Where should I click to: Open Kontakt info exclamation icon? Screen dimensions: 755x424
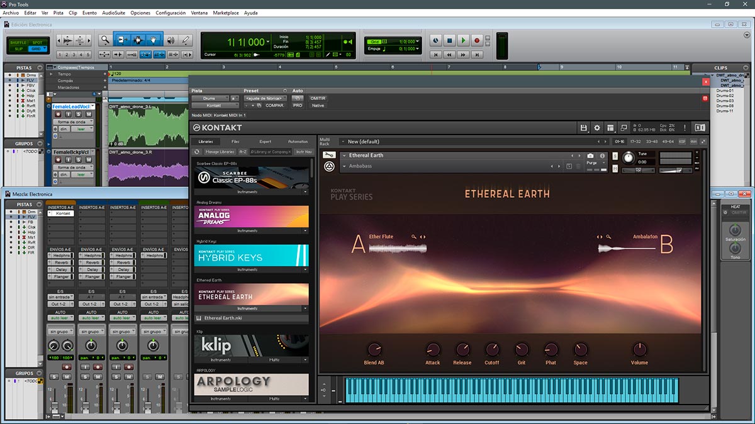(x=685, y=128)
